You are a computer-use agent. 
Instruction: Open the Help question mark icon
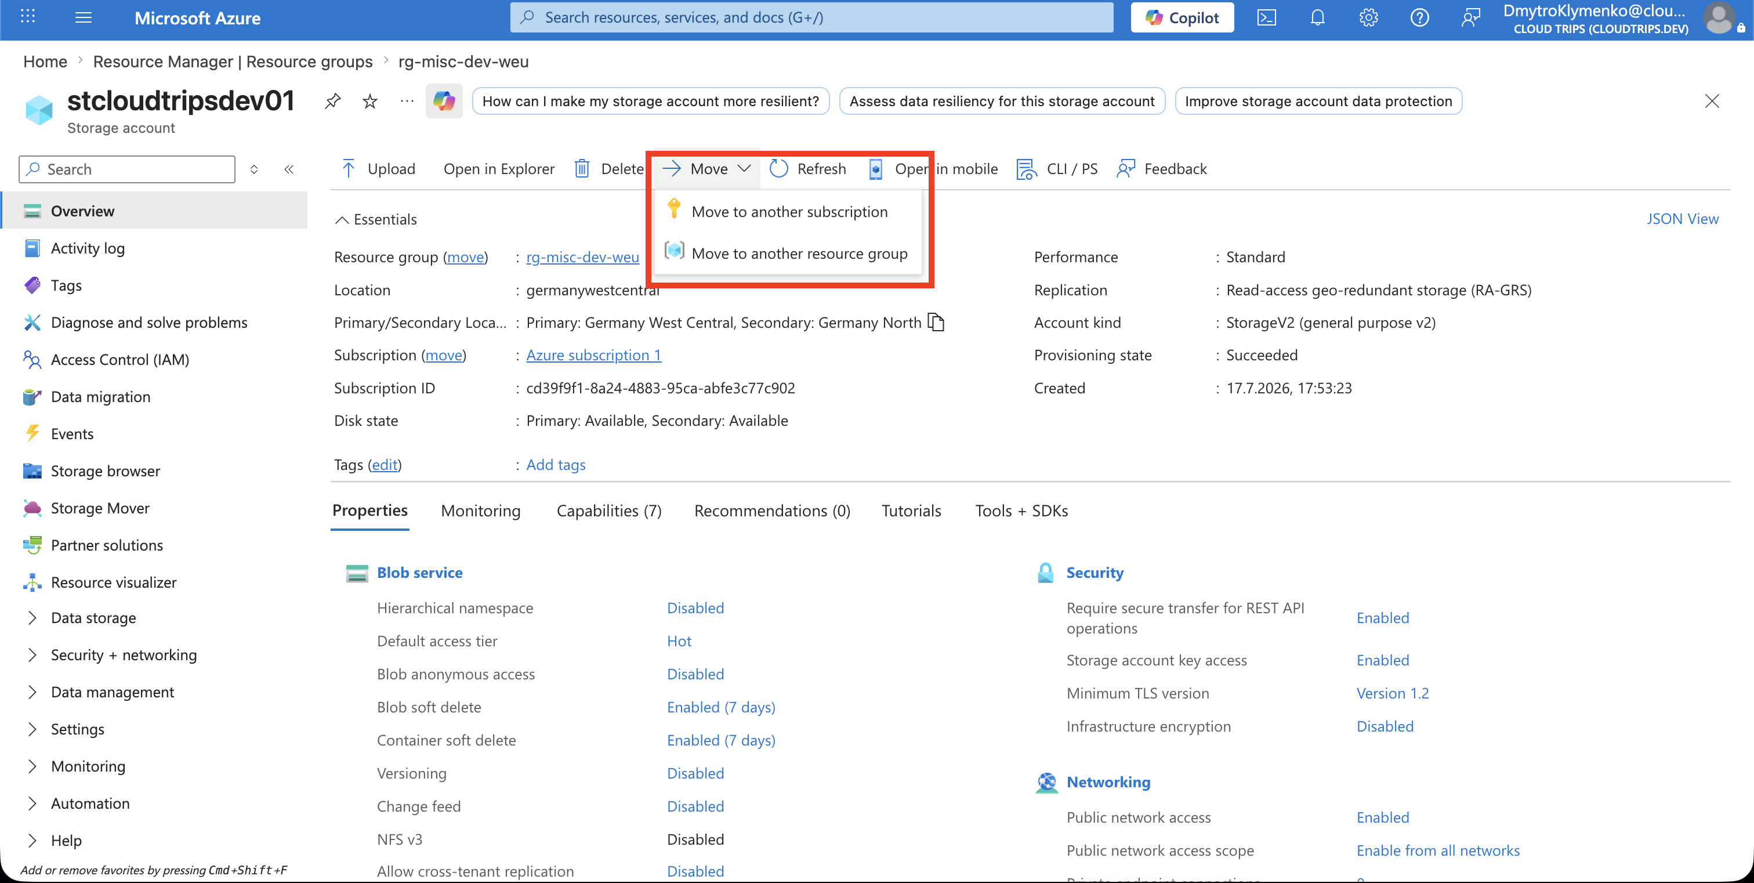click(1419, 18)
